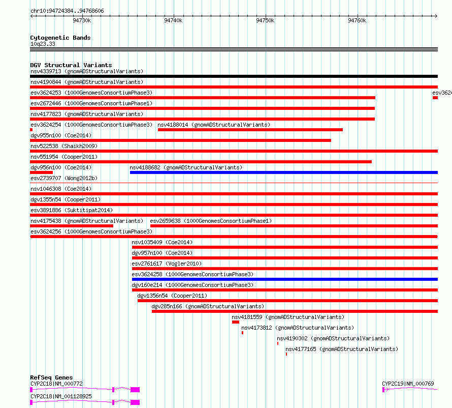Open nsv4190302 gnomAD variant label

pyautogui.click(x=333, y=338)
